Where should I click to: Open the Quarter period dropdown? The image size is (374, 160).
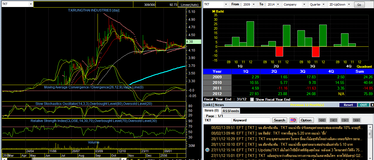click(x=324, y=4)
